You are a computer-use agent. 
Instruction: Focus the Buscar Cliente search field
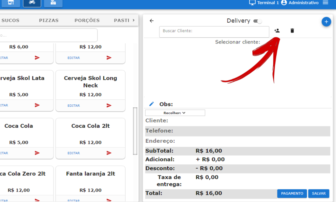click(214, 32)
